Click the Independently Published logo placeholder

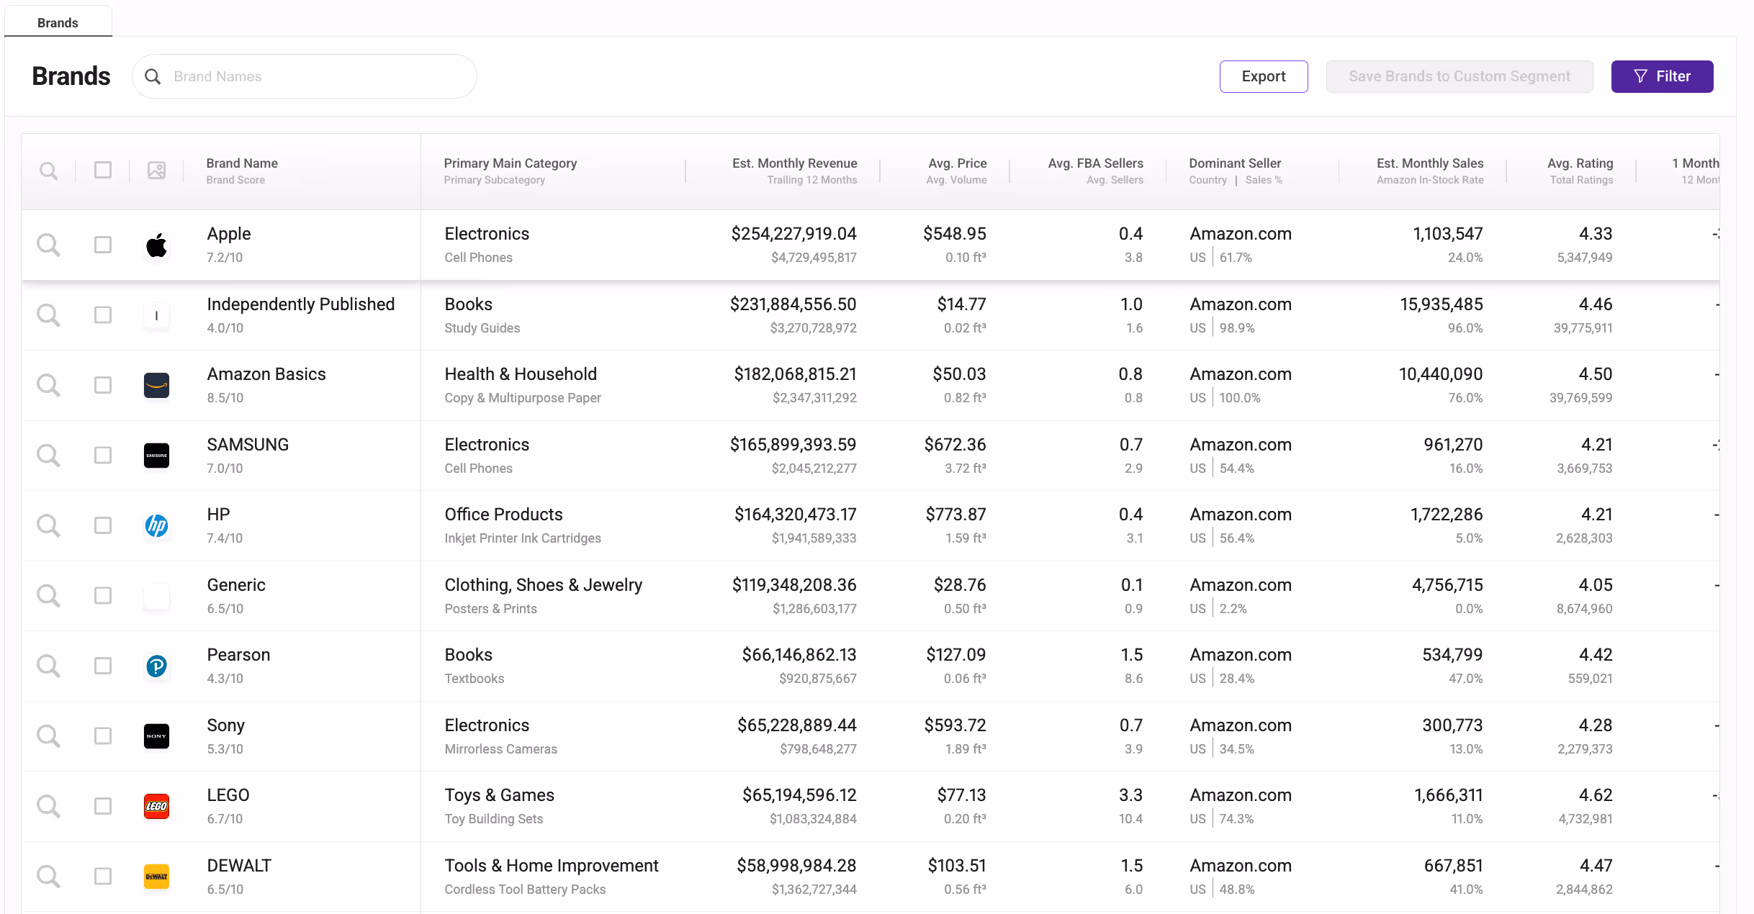coord(156,315)
